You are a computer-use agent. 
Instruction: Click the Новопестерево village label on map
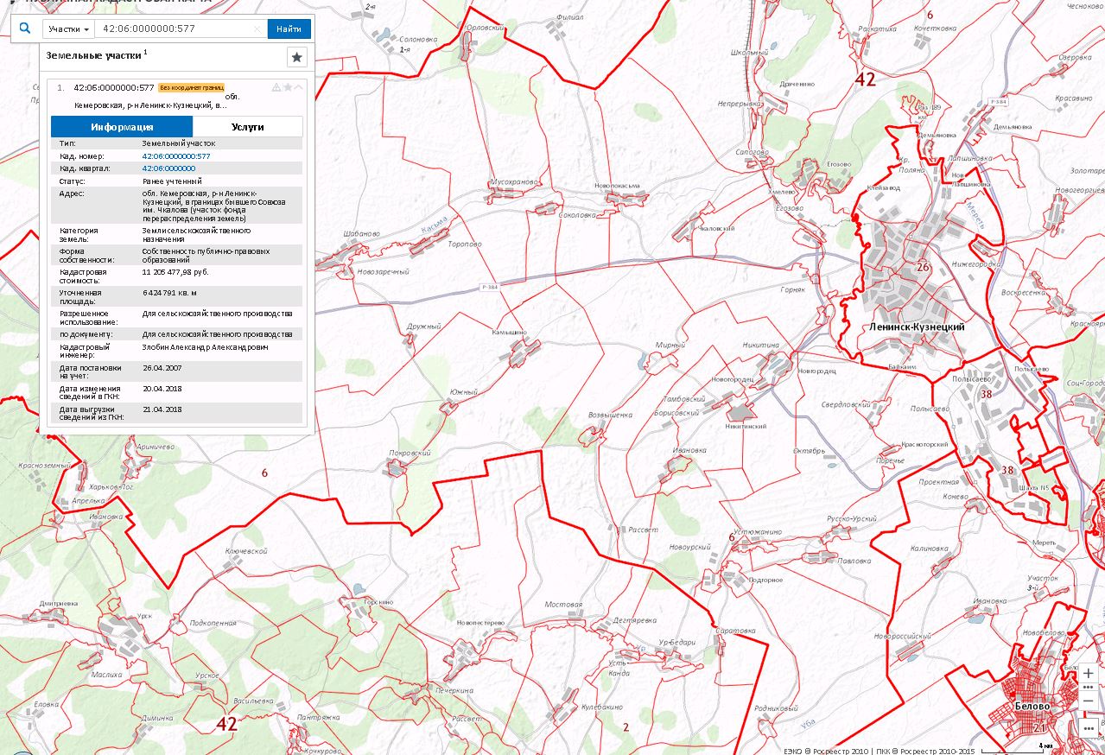(x=480, y=622)
